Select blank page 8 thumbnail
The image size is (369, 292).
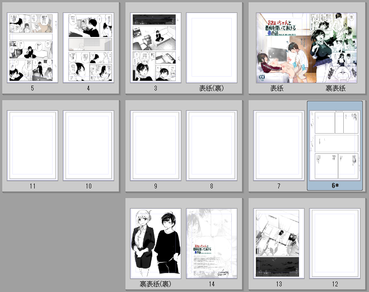pos(212,145)
